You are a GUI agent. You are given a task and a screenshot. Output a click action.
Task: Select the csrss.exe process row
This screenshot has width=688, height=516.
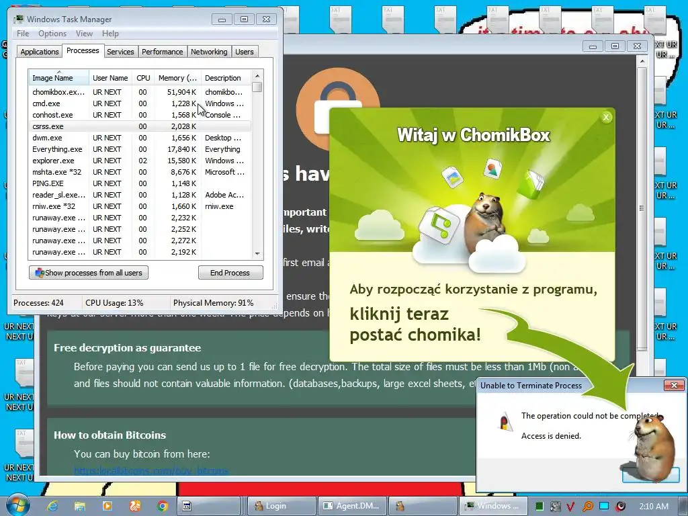click(x=140, y=126)
